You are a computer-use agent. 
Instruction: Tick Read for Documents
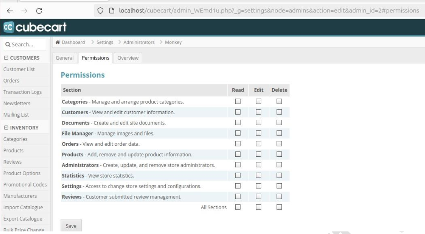238,122
